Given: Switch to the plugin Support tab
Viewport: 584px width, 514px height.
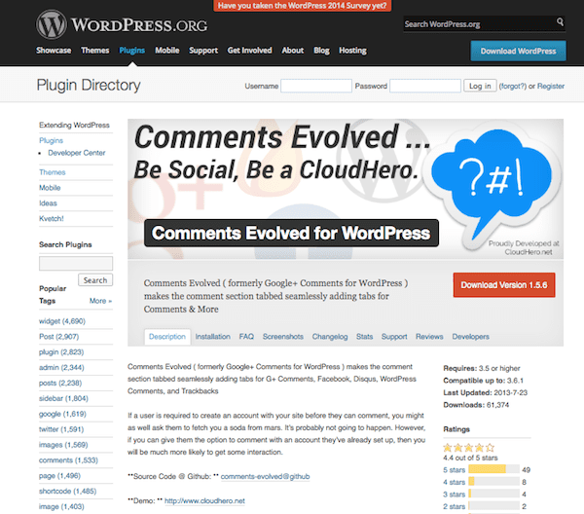Looking at the screenshot, I should point(394,337).
